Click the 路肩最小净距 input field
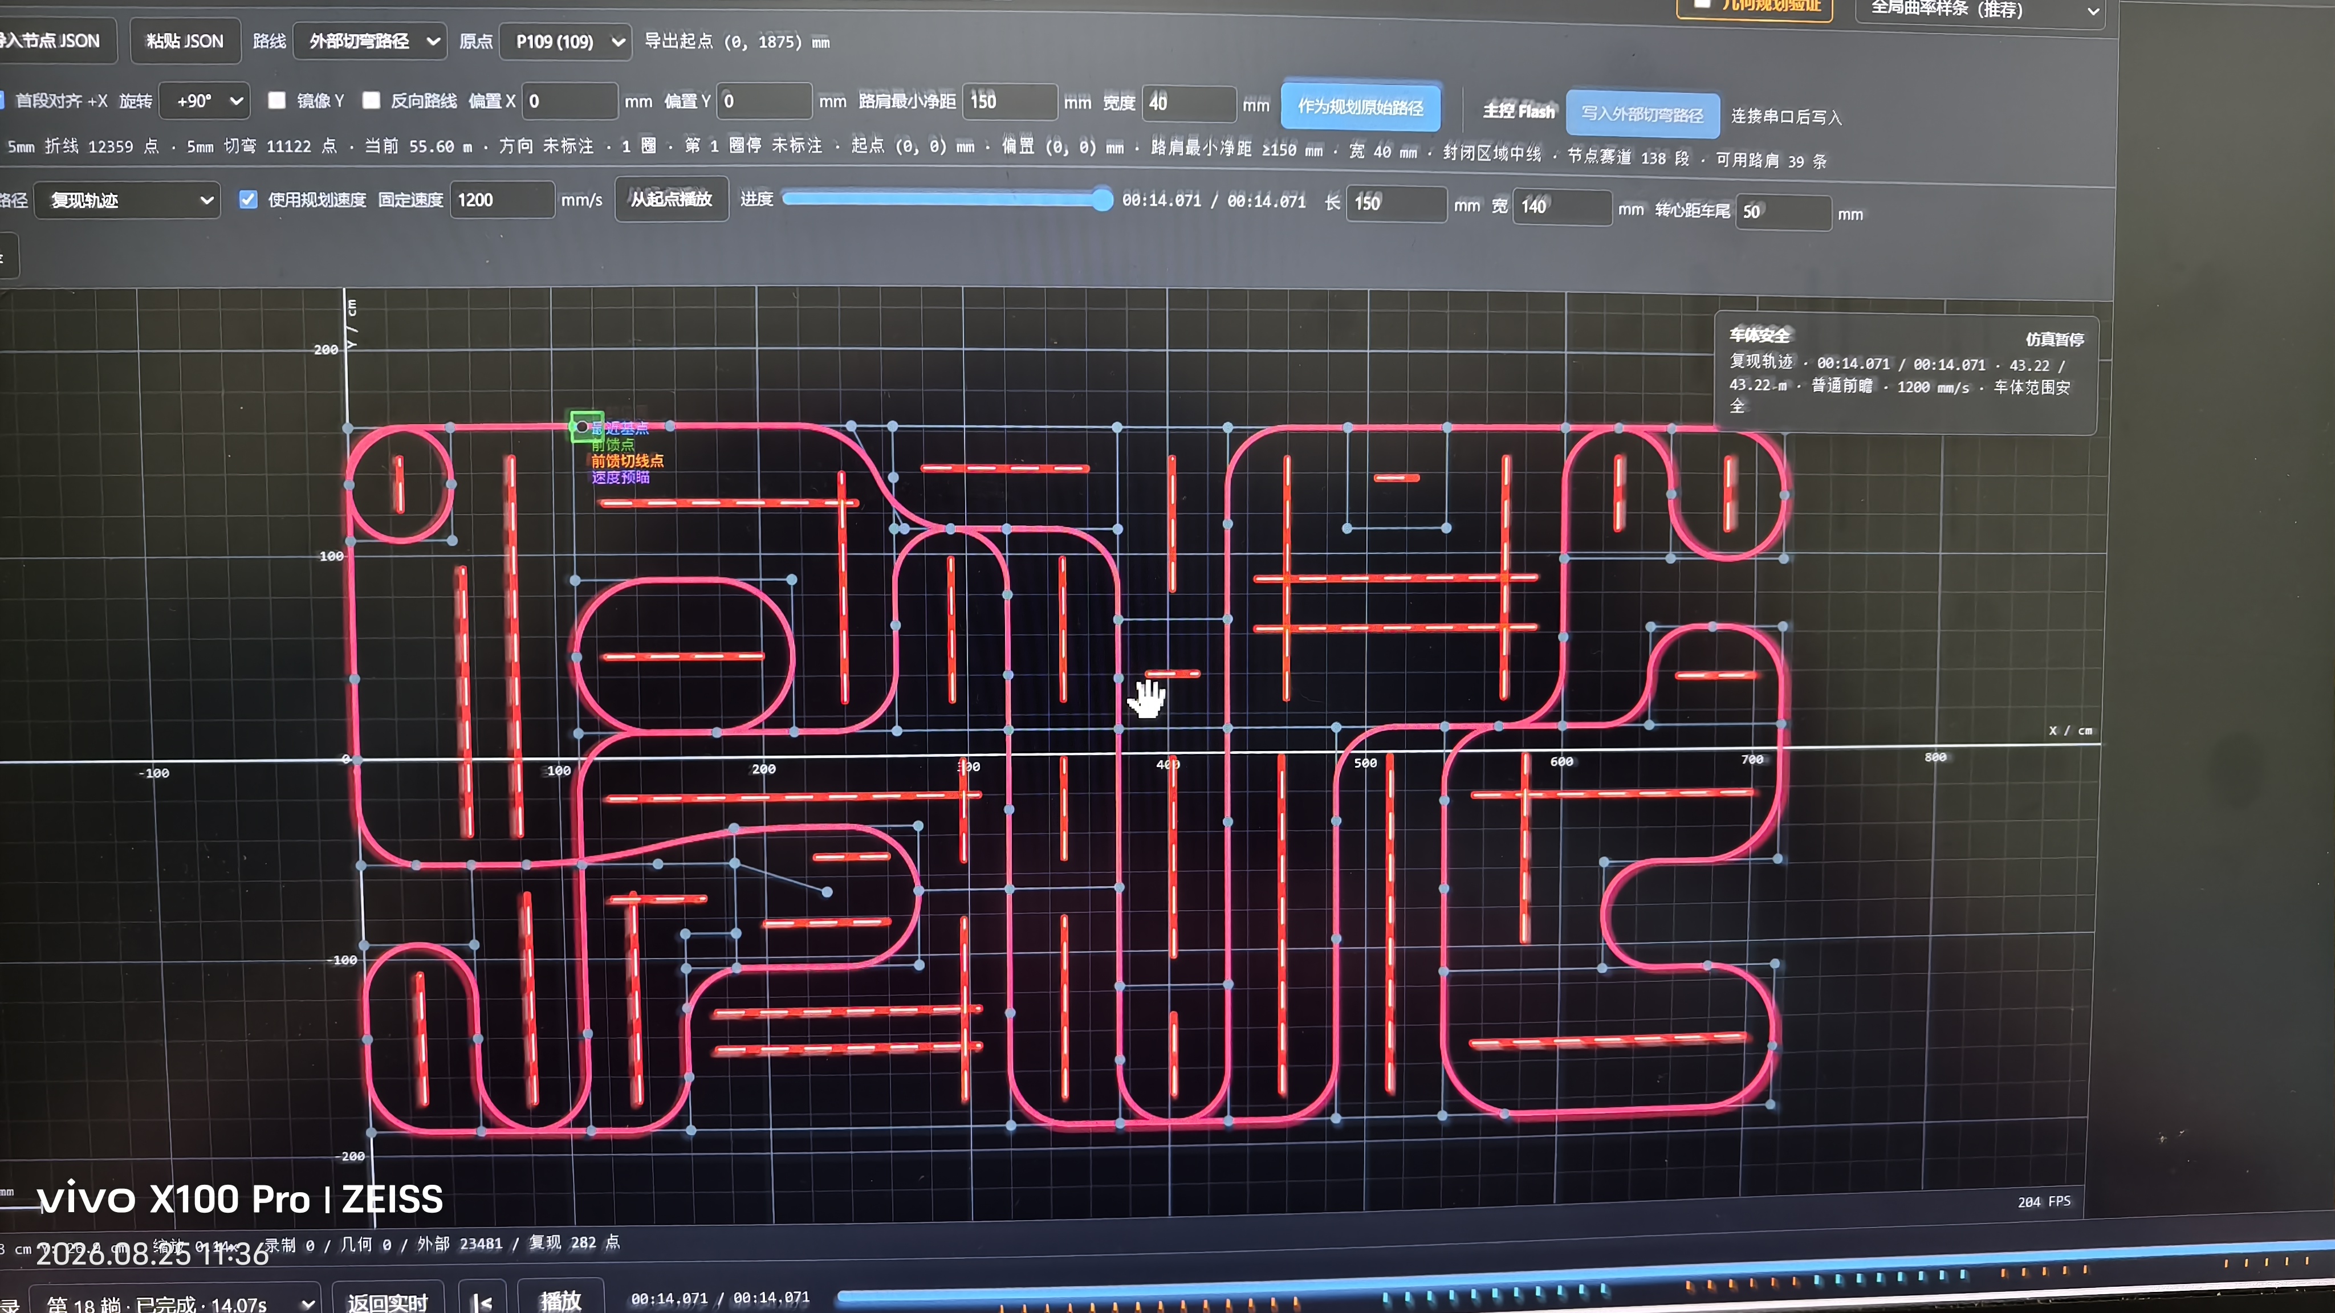The width and height of the screenshot is (2335, 1313). pyautogui.click(x=1010, y=101)
